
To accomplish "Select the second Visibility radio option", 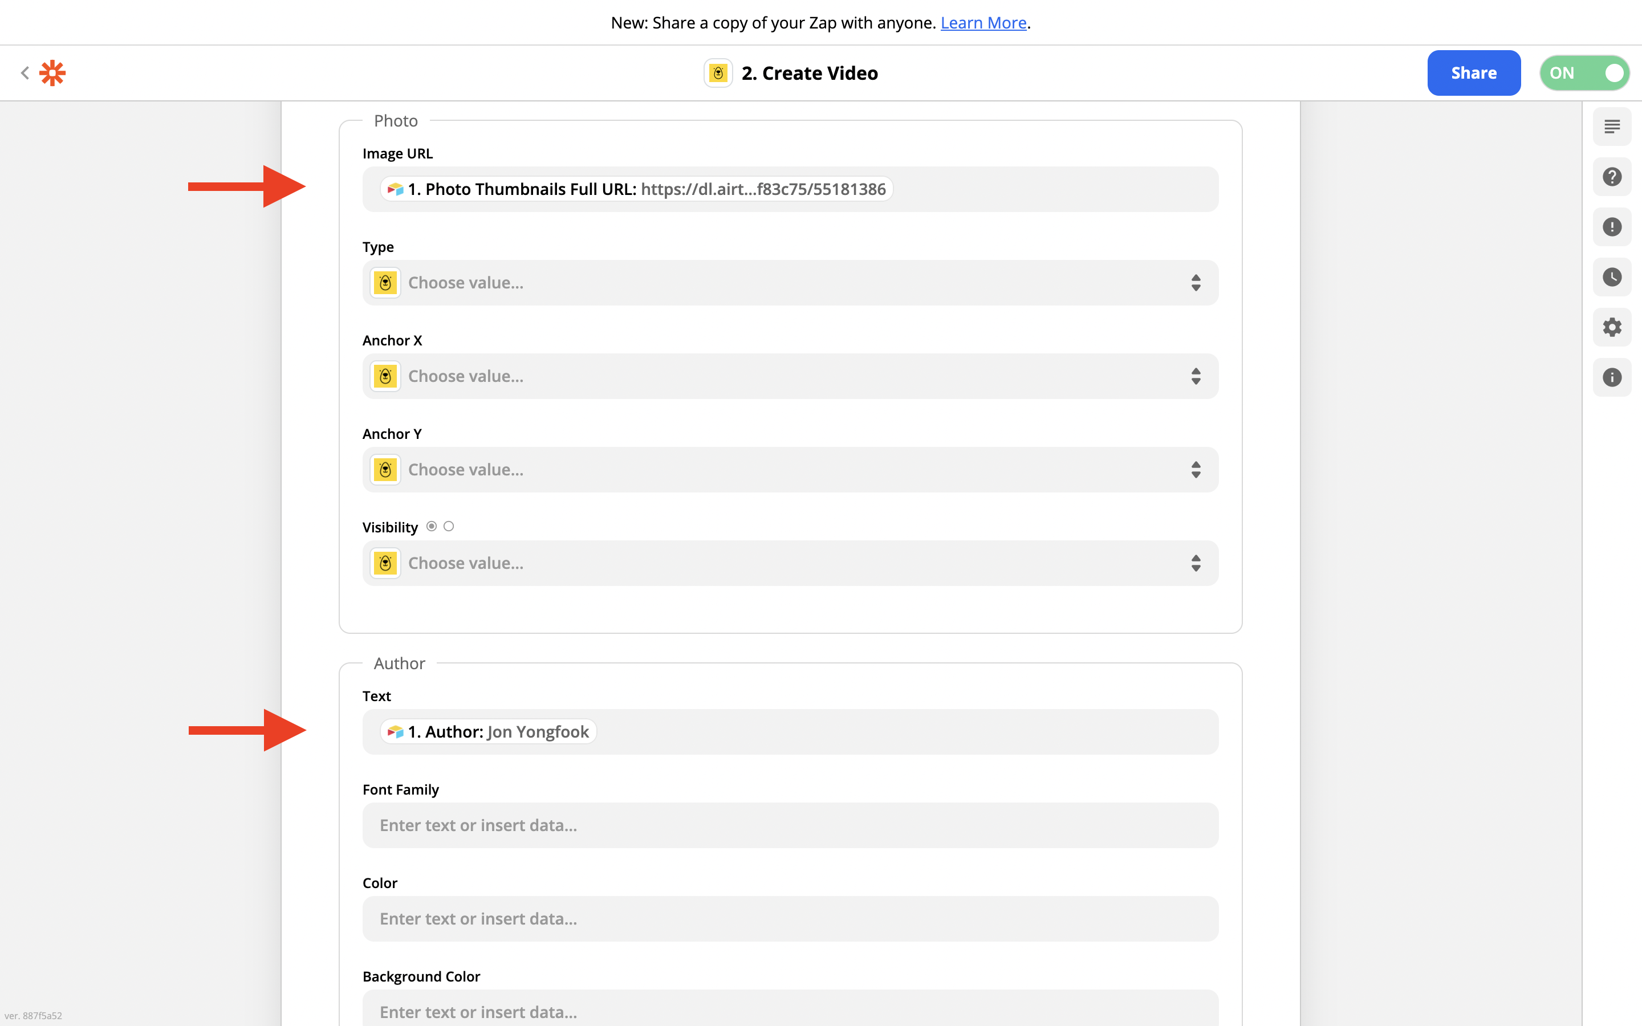I will (x=449, y=526).
